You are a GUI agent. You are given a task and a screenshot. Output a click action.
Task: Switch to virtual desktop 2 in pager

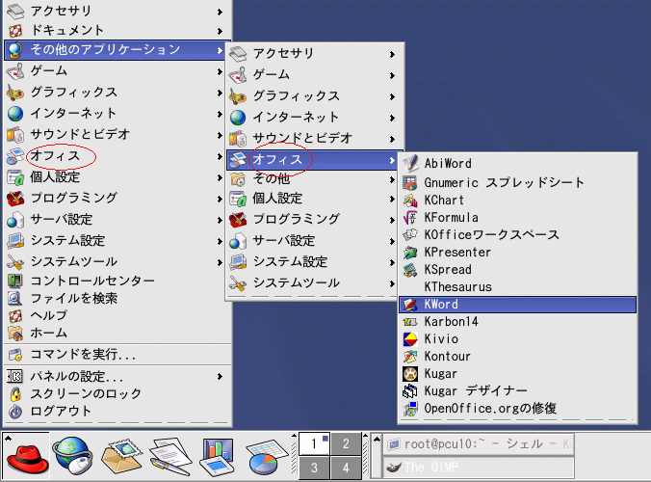[347, 443]
